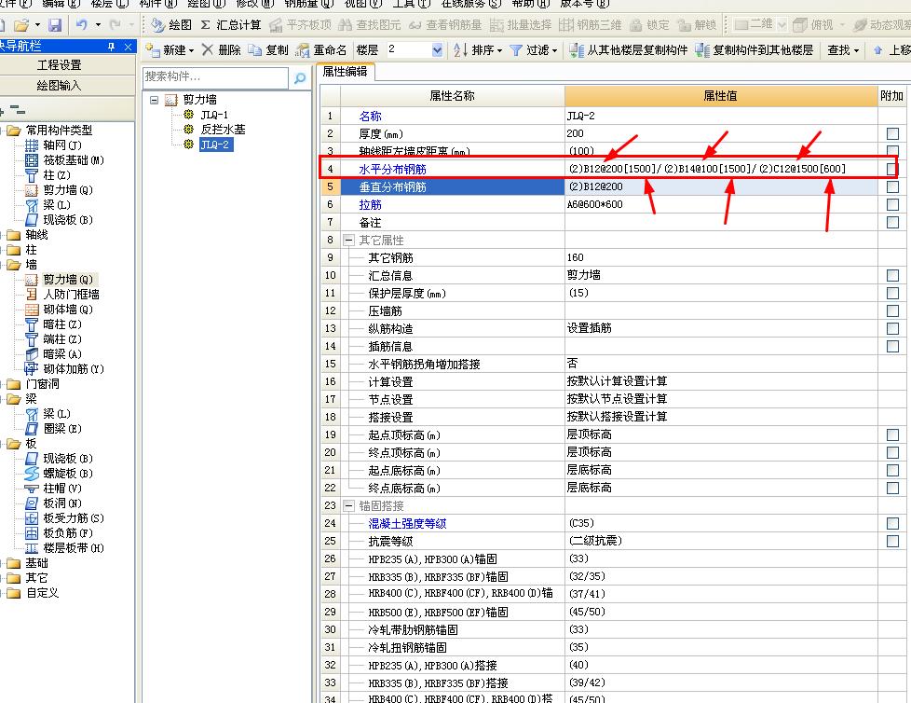Toggle the 附加 checkbox for 拉筋 row
The height and width of the screenshot is (703, 911).
892,205
